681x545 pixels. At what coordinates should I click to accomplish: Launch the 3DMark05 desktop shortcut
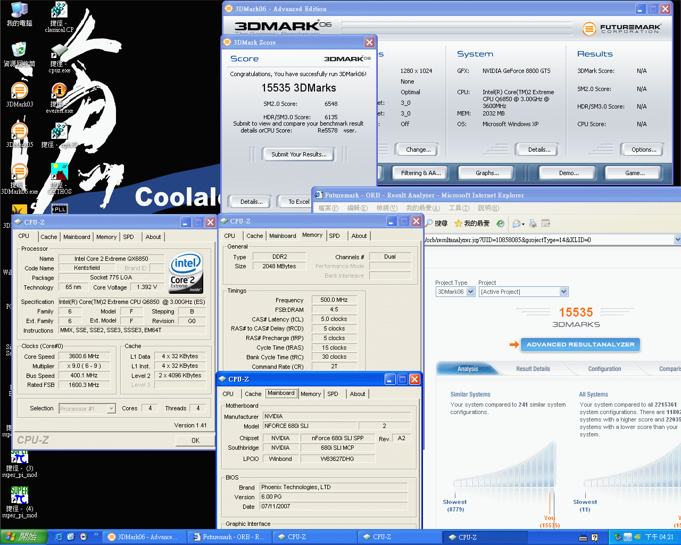pyautogui.click(x=19, y=135)
